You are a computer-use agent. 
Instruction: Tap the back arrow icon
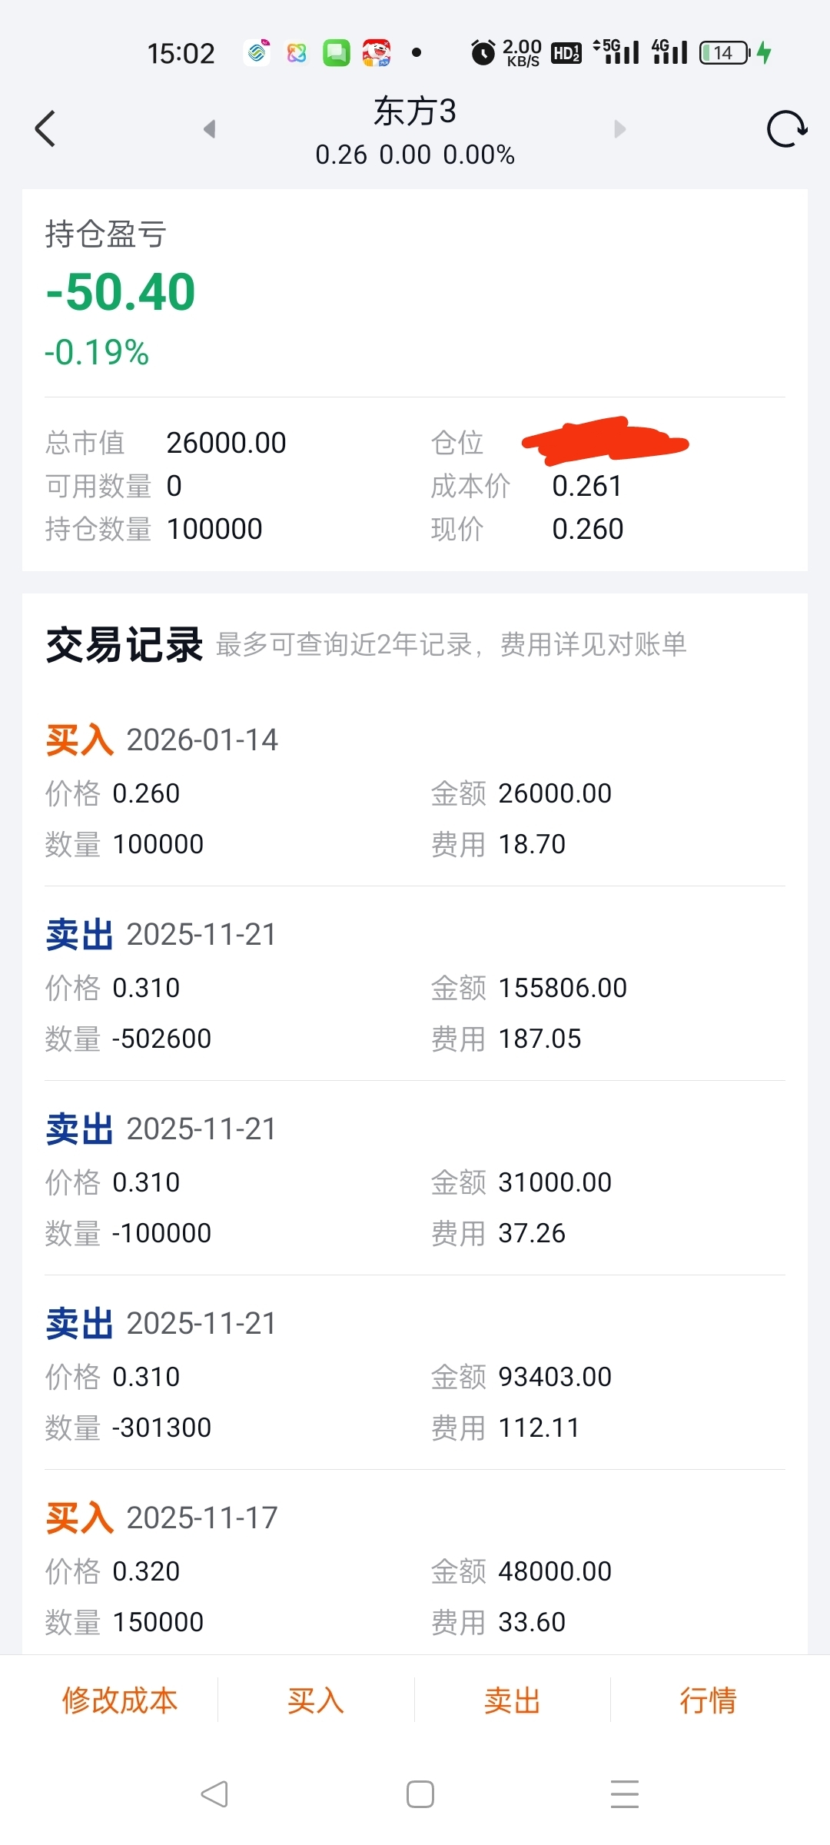coord(45,128)
